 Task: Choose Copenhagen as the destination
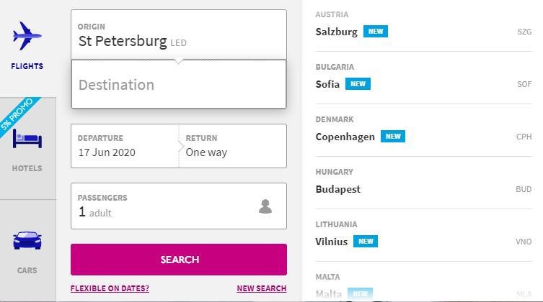coord(345,137)
